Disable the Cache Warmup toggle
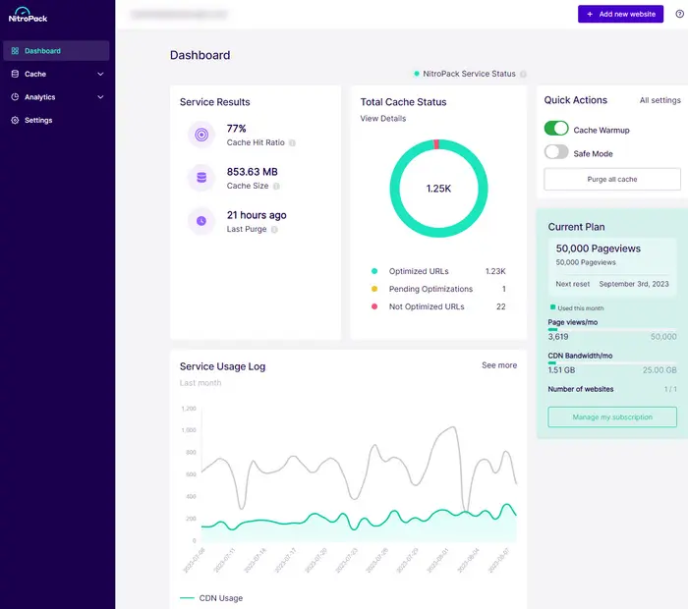Image resolution: width=688 pixels, height=609 pixels. (x=556, y=130)
